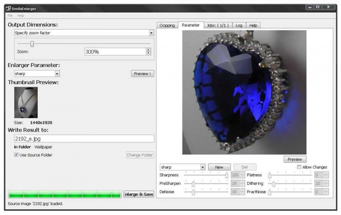Click the Sharpness value stepper arrows
Image resolution: width=341 pixels, height=215 pixels.
tap(243, 175)
